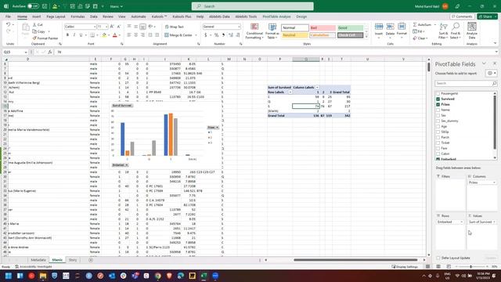The height and width of the screenshot is (282, 501).
Task: Check the Ticket field
Action: (438, 143)
